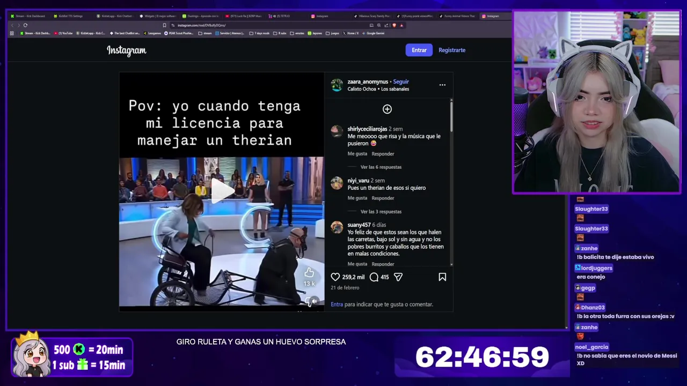Open zaara_anomynus profile picture
The image size is (687, 386).
coord(337,85)
